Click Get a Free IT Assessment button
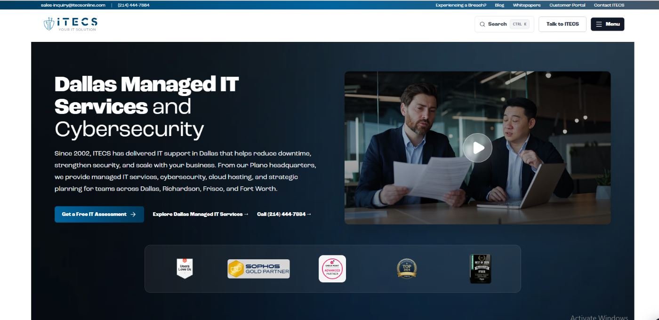 99,214
